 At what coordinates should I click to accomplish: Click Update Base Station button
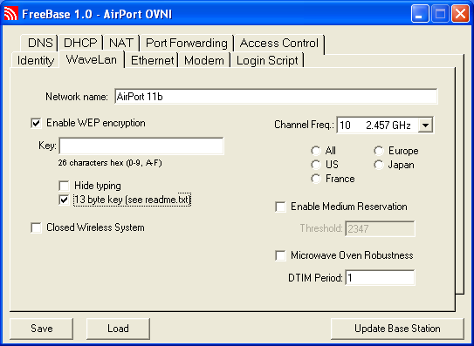[x=397, y=329]
